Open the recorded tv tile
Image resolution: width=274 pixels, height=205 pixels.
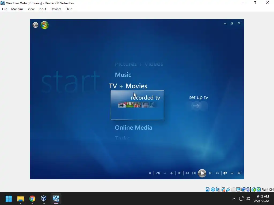coord(137,105)
